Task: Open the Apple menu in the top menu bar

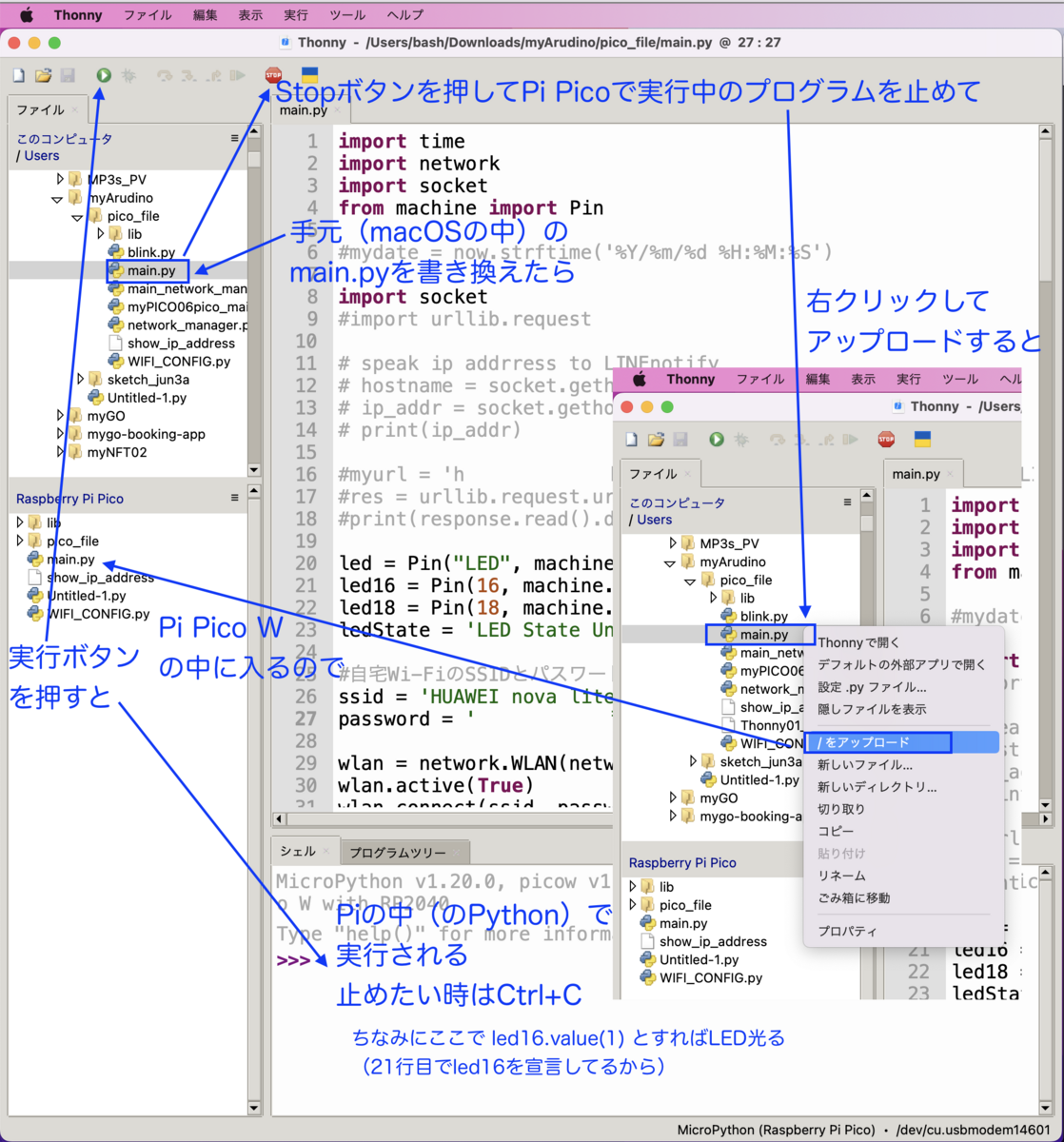Action: click(26, 15)
